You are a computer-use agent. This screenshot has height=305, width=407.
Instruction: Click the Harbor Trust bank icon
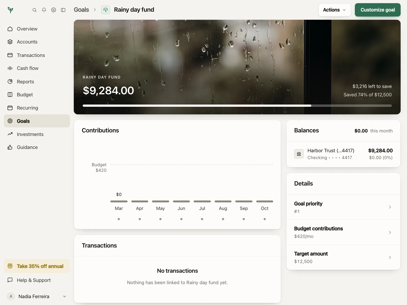[299, 154]
